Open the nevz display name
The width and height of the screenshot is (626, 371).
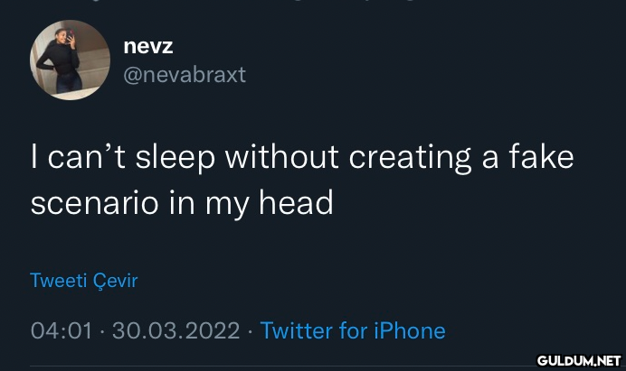click(147, 46)
